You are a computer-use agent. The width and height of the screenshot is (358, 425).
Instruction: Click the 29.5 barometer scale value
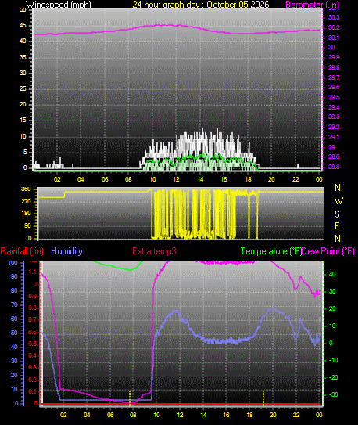334,97
